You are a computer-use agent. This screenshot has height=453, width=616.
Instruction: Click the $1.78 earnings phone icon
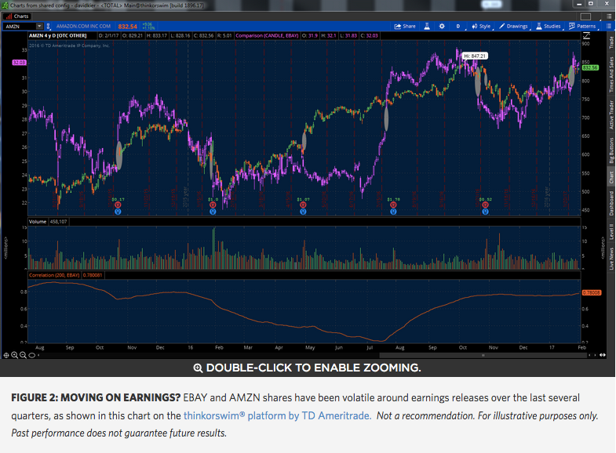click(x=393, y=205)
